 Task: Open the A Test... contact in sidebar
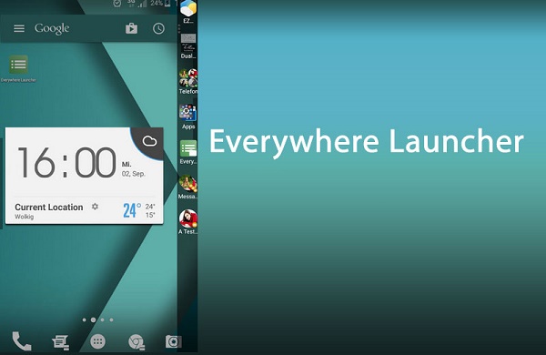(188, 222)
